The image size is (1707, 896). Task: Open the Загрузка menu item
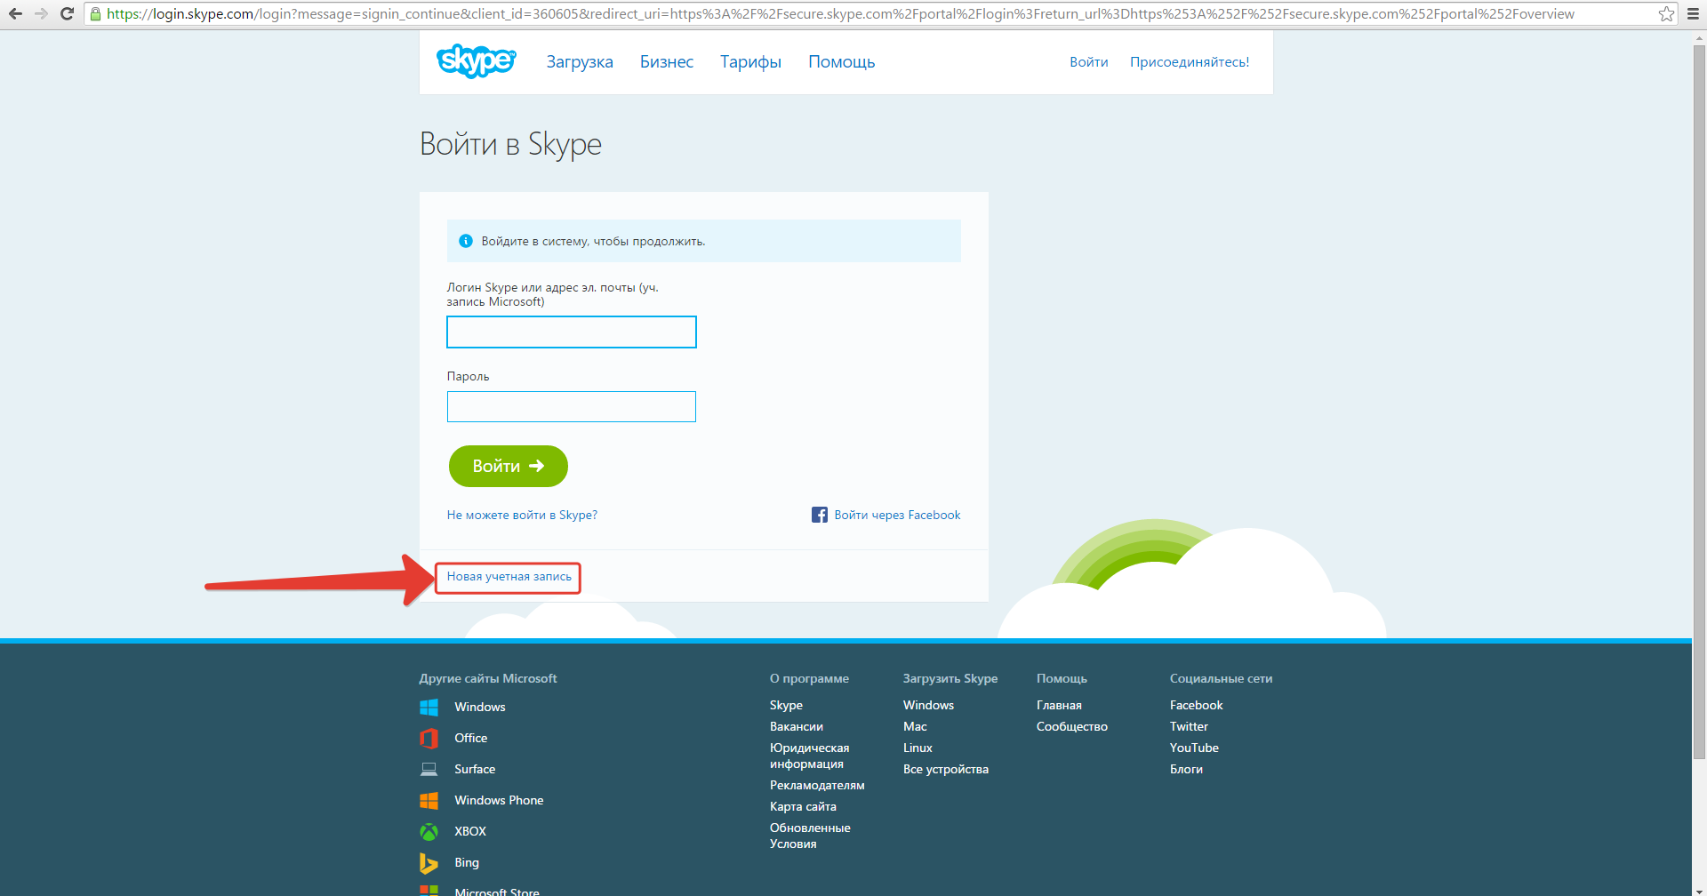[x=580, y=61]
